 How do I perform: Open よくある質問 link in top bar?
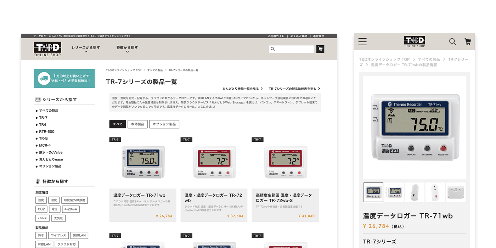299,36
